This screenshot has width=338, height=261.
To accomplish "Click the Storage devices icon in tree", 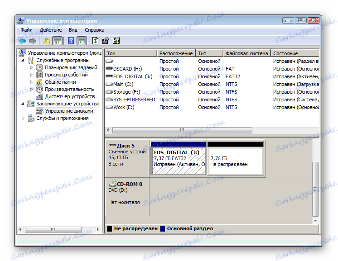I will pos(31,104).
